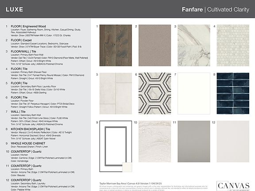255x191 pixels.
Task: Click the Taylor Morrison Bay Area footer text
Action: 131,183
